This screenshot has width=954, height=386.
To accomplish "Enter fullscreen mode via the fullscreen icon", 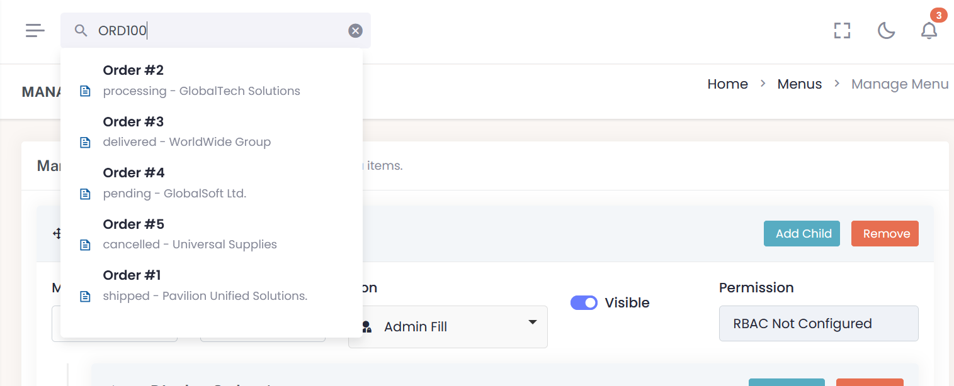I will click(842, 30).
